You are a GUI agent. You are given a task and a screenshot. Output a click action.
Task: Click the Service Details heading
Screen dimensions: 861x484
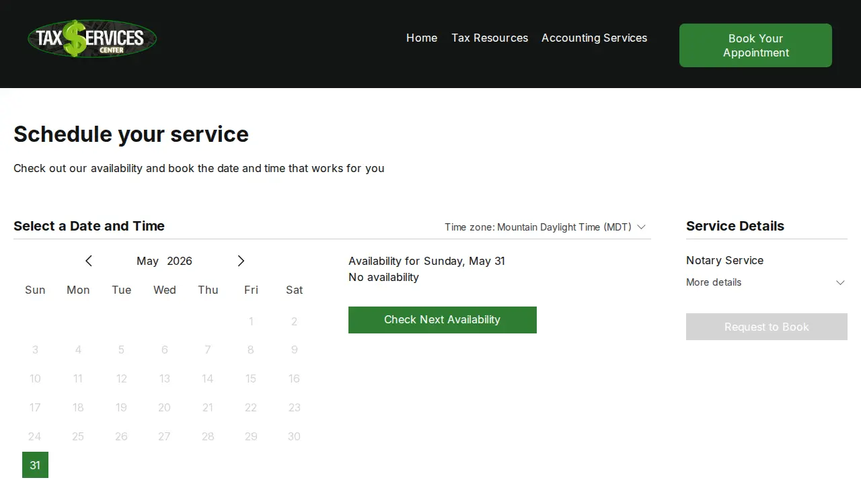pos(735,226)
